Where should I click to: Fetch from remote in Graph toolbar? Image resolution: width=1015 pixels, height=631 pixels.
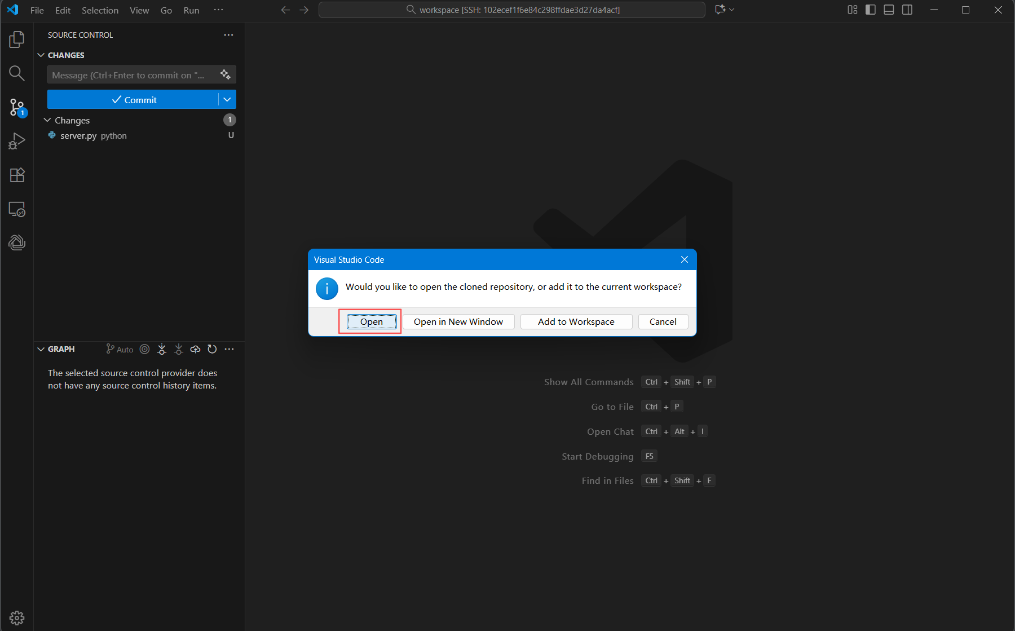tap(162, 349)
